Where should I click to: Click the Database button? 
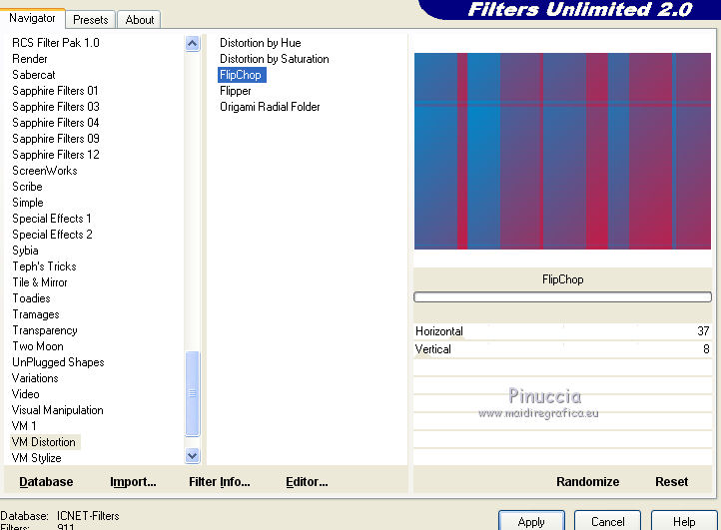pyautogui.click(x=46, y=482)
